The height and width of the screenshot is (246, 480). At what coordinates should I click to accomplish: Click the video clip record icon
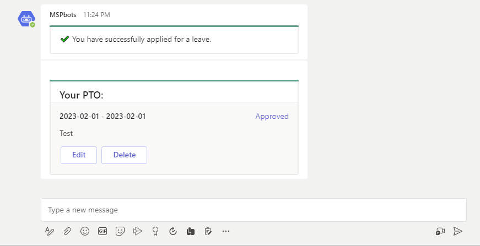[440, 231]
